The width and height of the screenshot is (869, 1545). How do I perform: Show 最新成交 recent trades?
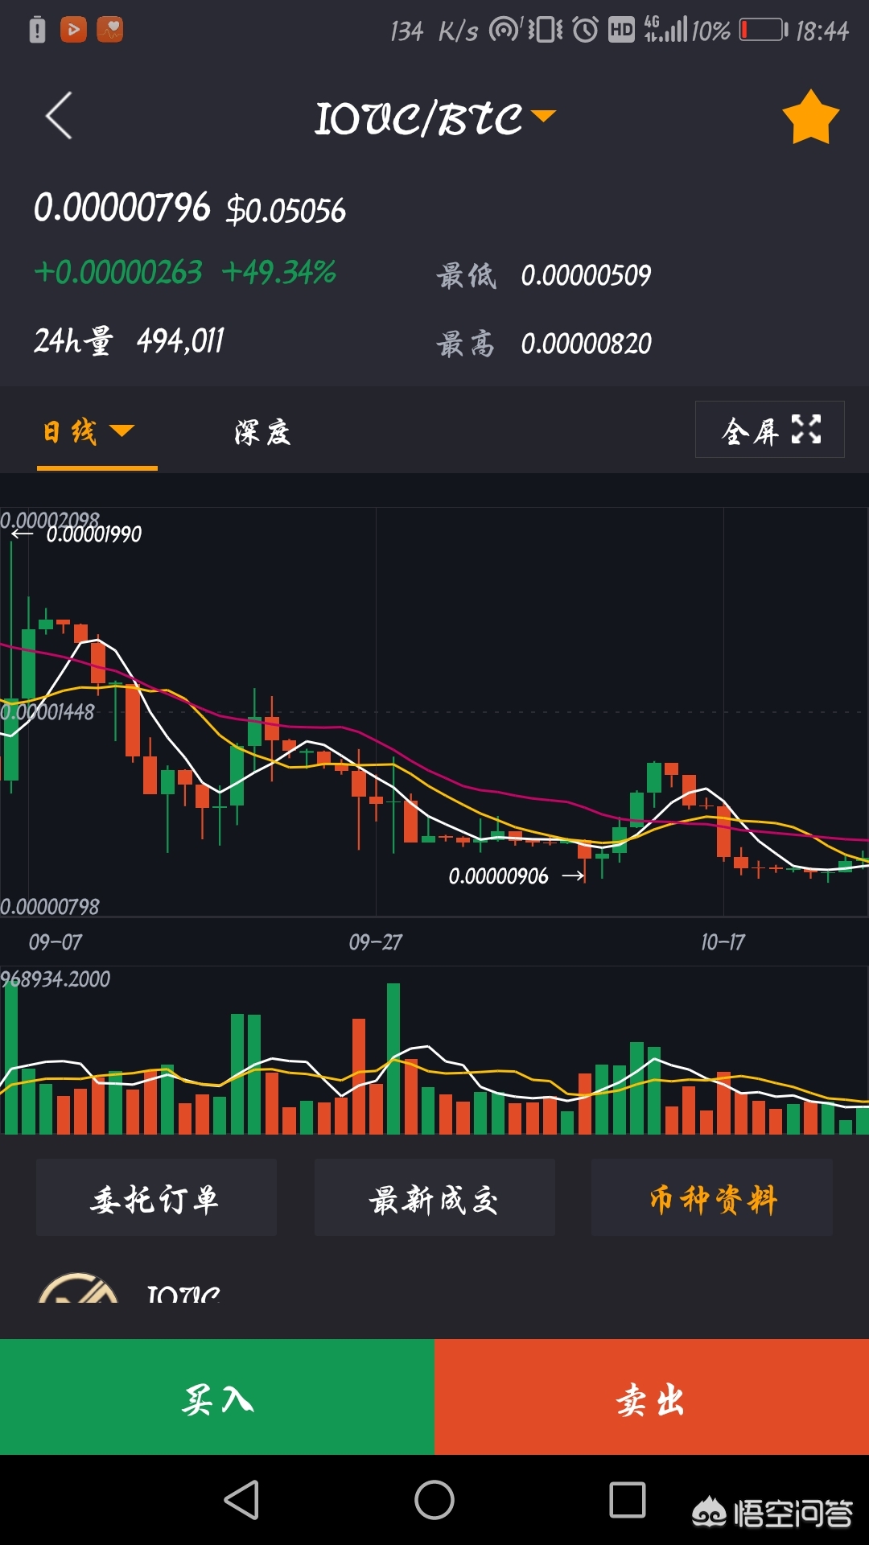[x=434, y=1198]
